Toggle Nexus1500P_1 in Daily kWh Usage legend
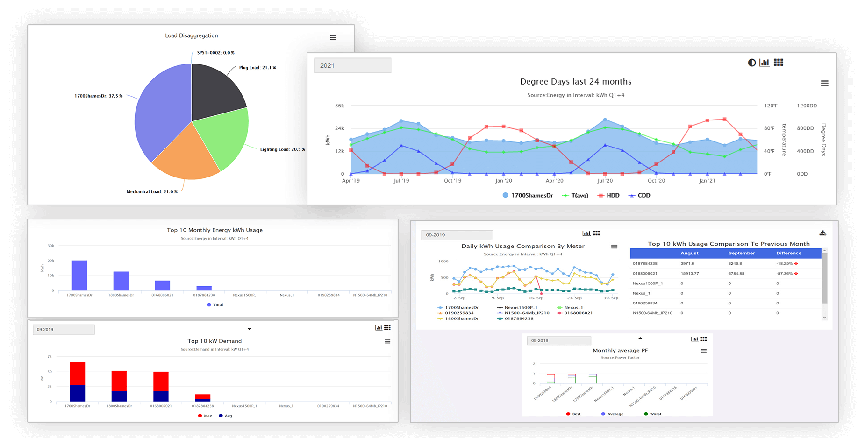Screen dimensions: 865x438 coord(517,307)
